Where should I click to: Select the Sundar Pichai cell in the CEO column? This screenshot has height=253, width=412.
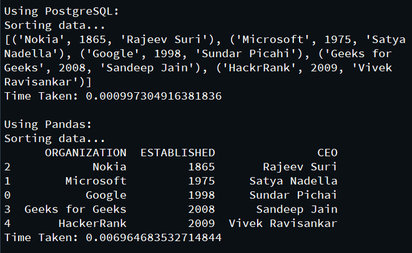[x=293, y=195]
